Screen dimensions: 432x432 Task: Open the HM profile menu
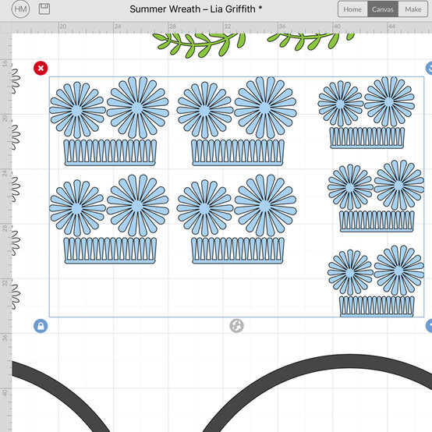click(20, 9)
